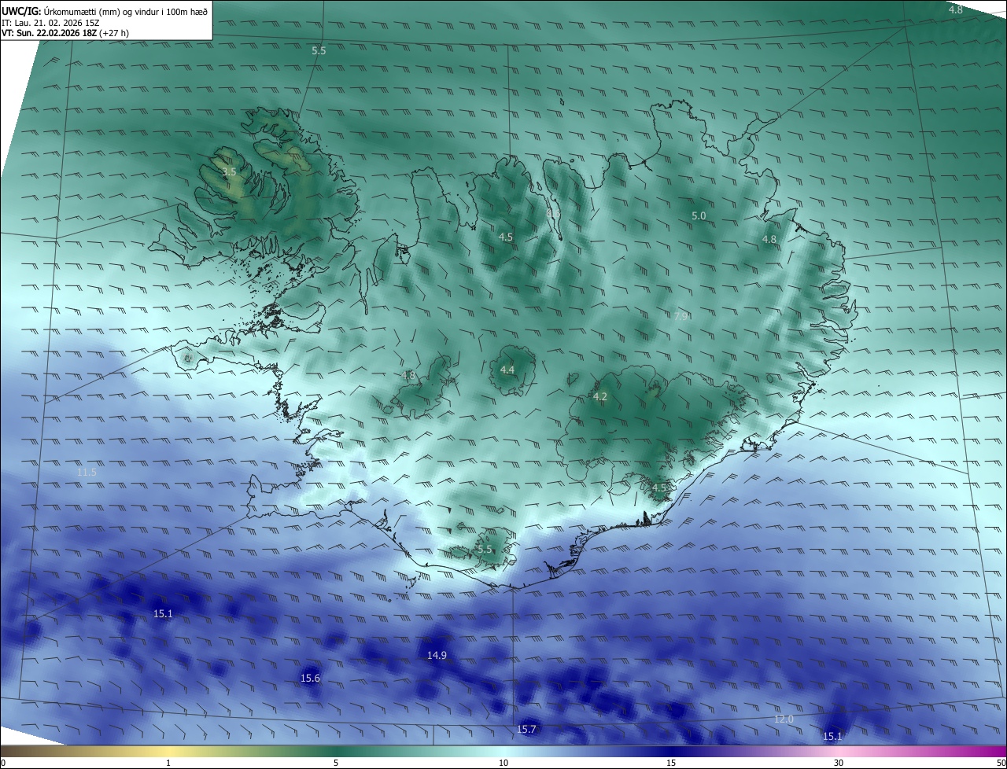Click the 4.2 value on Vatnajökull glacier
This screenshot has width=1007, height=769.
click(x=600, y=397)
